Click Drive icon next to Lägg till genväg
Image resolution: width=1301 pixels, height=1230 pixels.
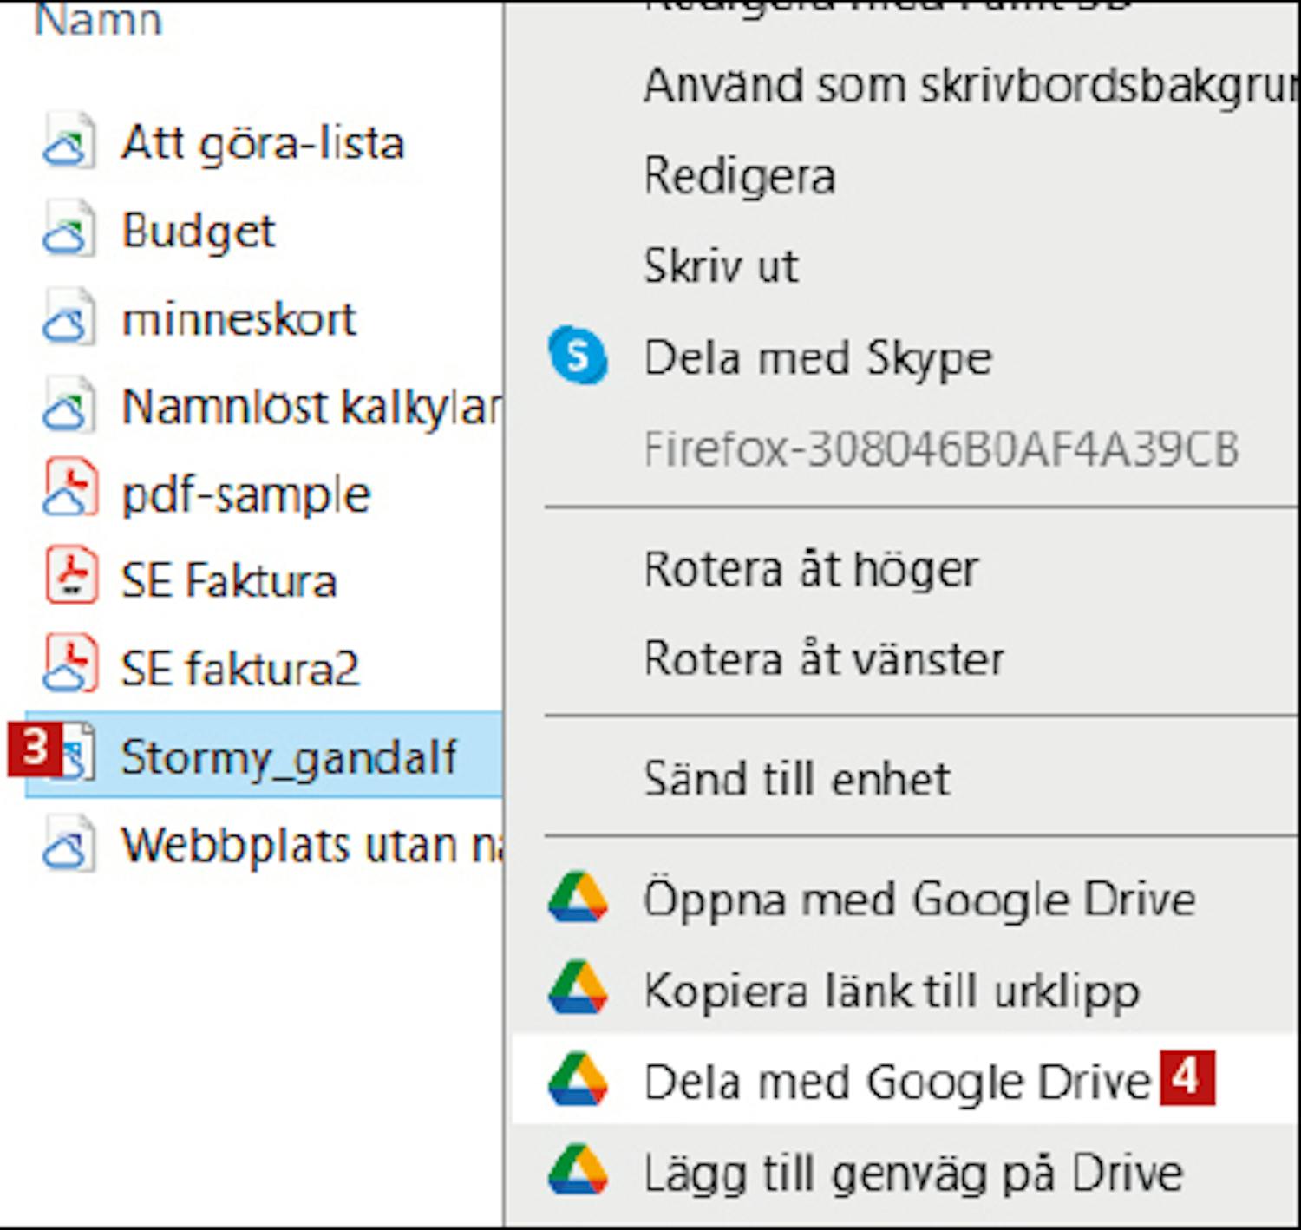[x=578, y=1171]
